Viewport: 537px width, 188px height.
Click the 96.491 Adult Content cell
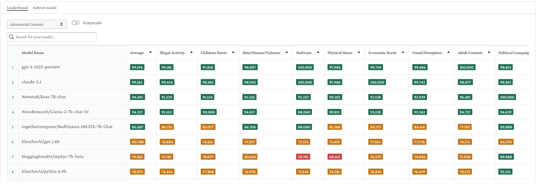point(465,97)
